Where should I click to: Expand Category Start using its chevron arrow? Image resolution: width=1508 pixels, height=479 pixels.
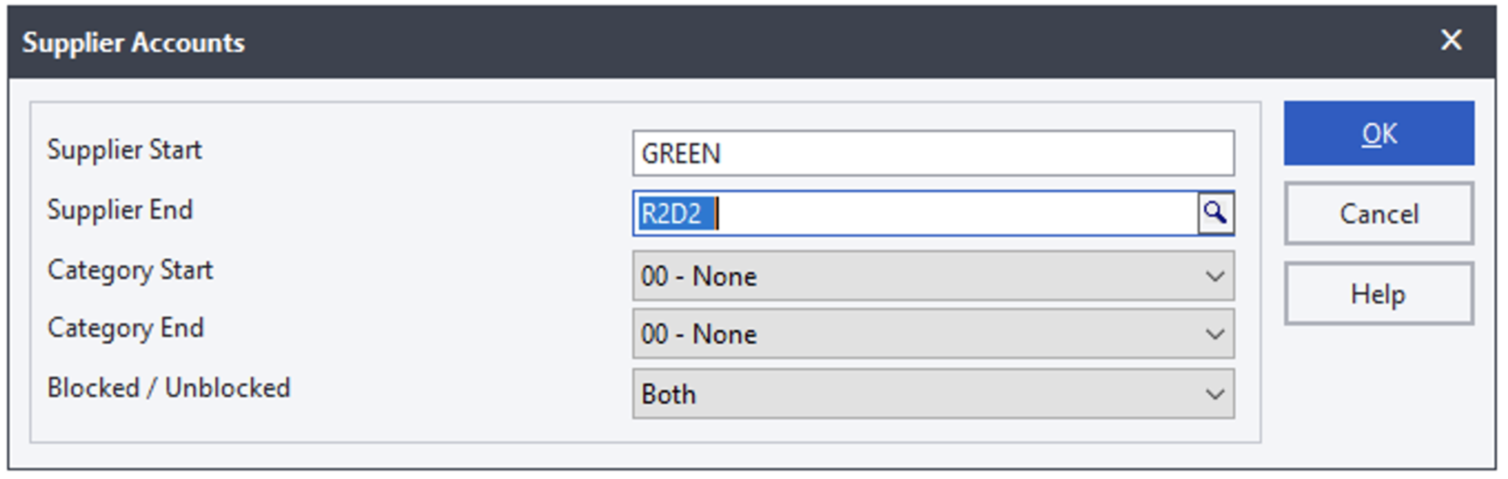point(1215,276)
